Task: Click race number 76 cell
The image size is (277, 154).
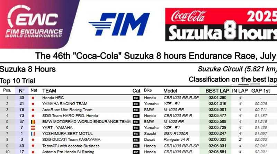Action: (21, 110)
